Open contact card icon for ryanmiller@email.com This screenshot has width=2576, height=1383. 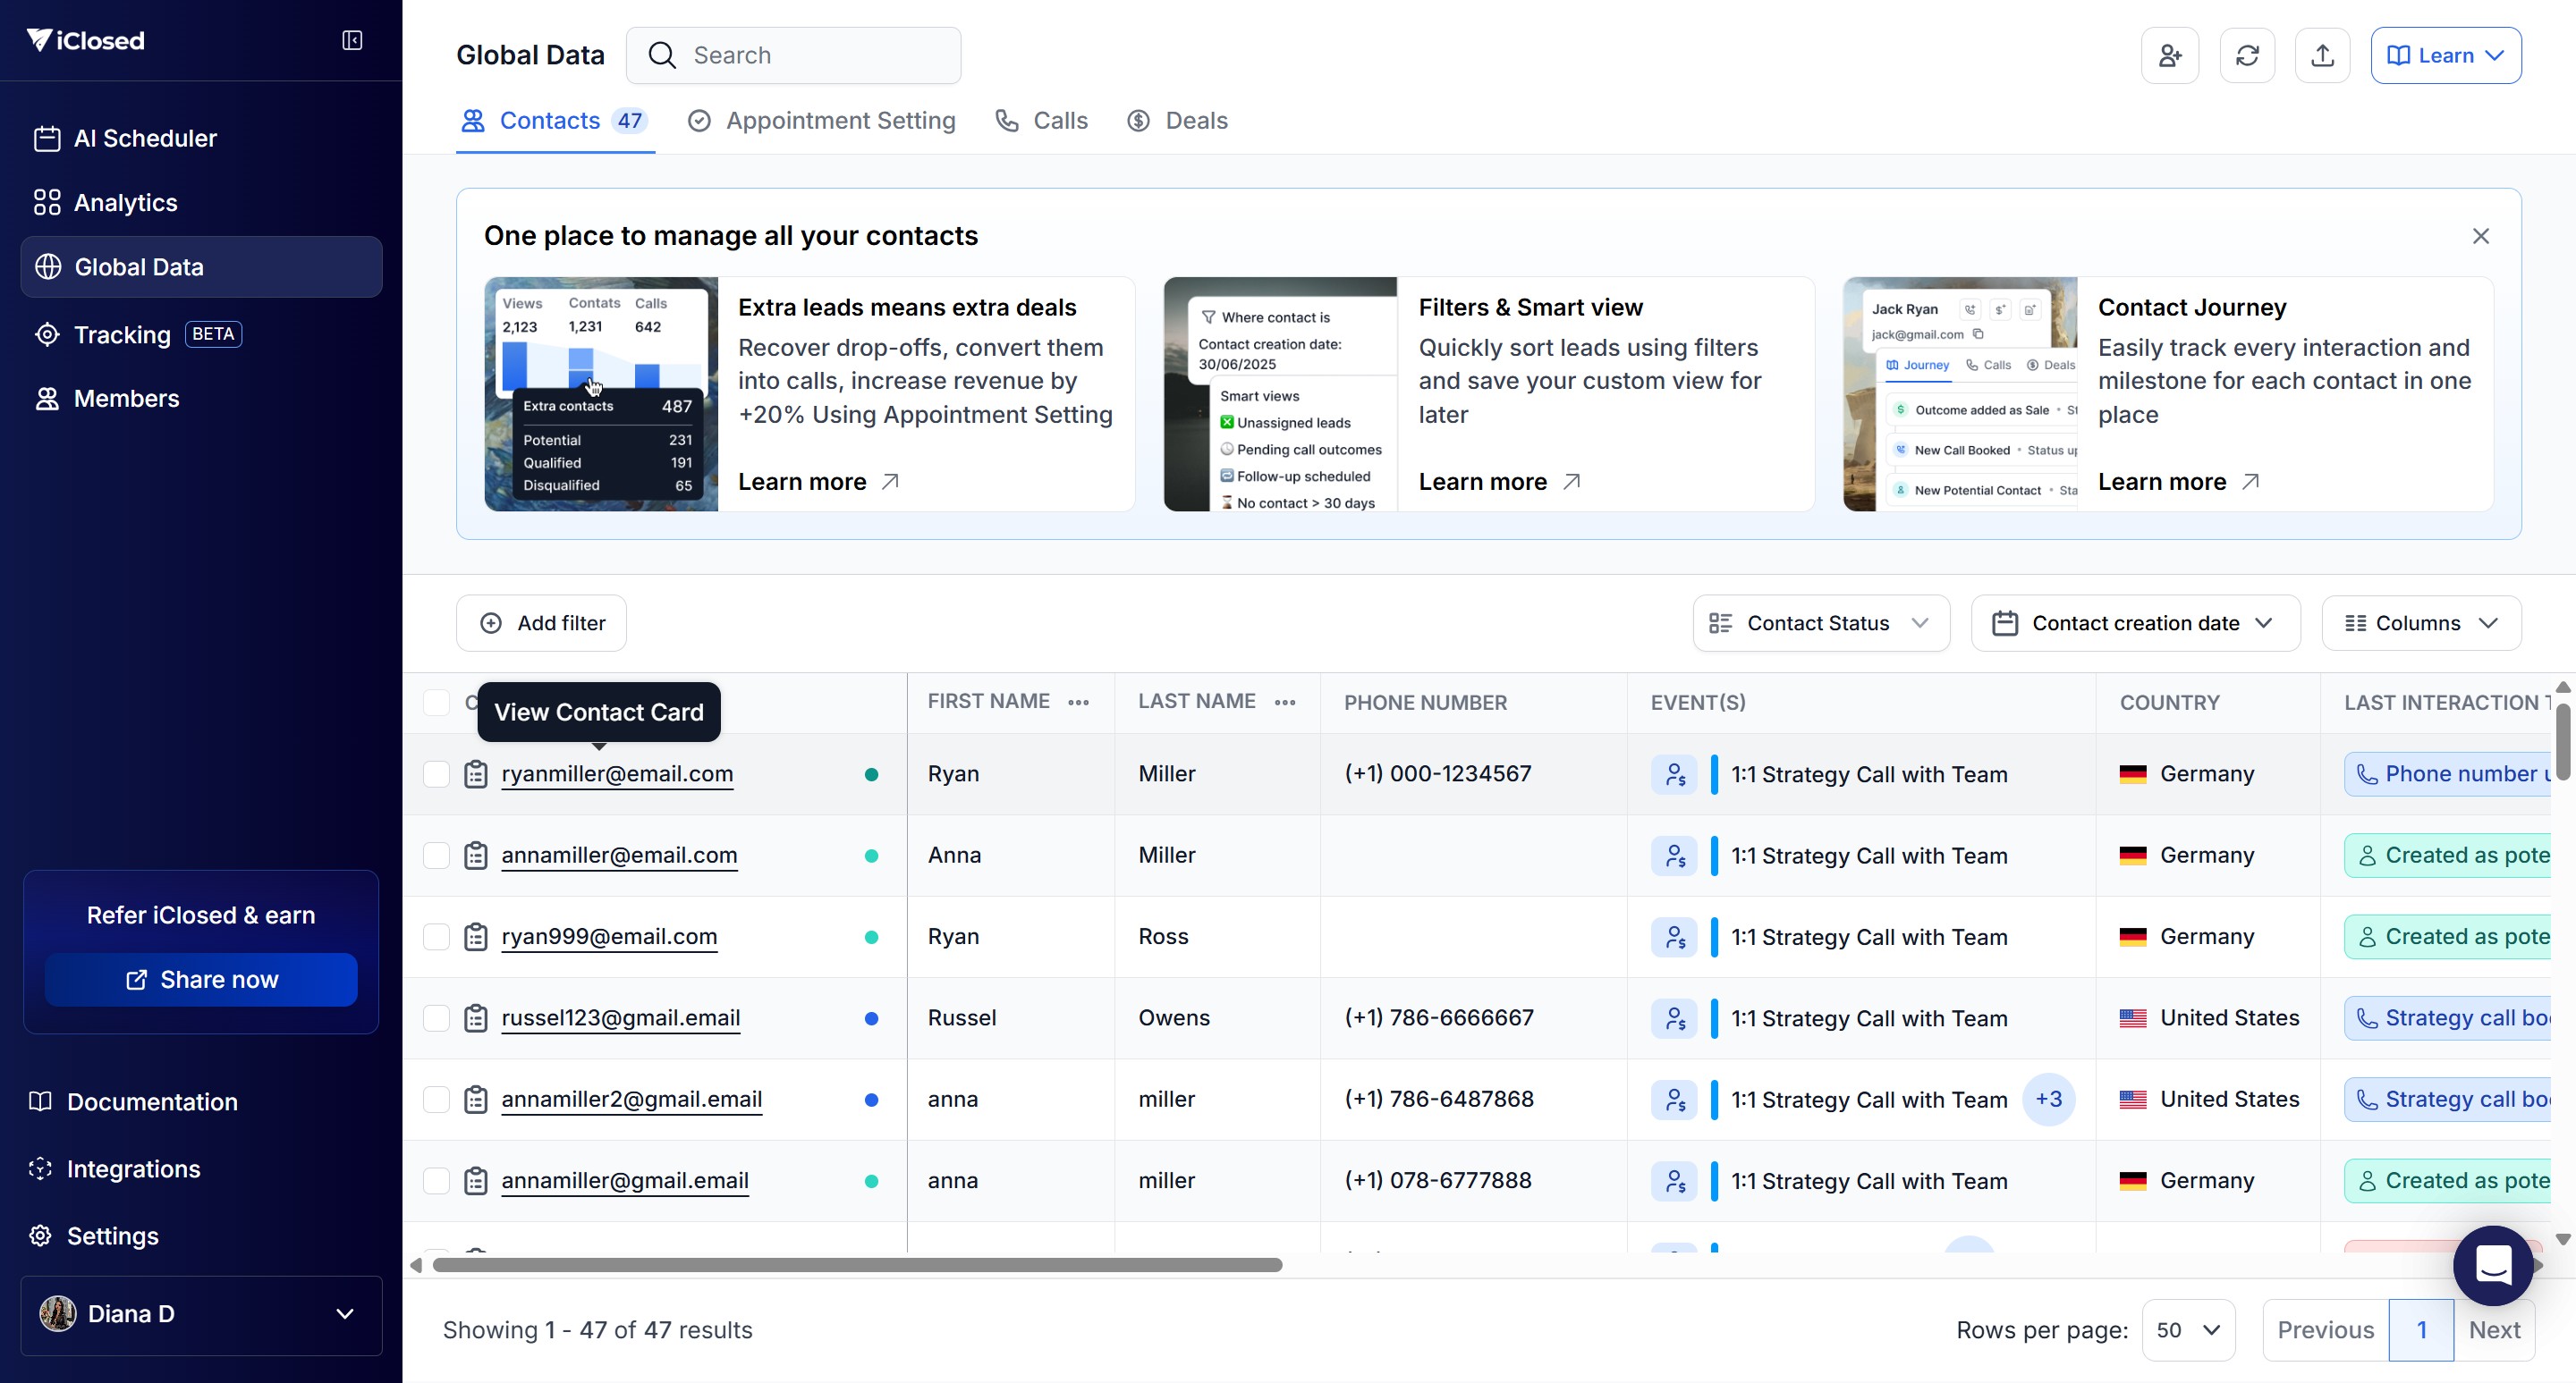476,774
